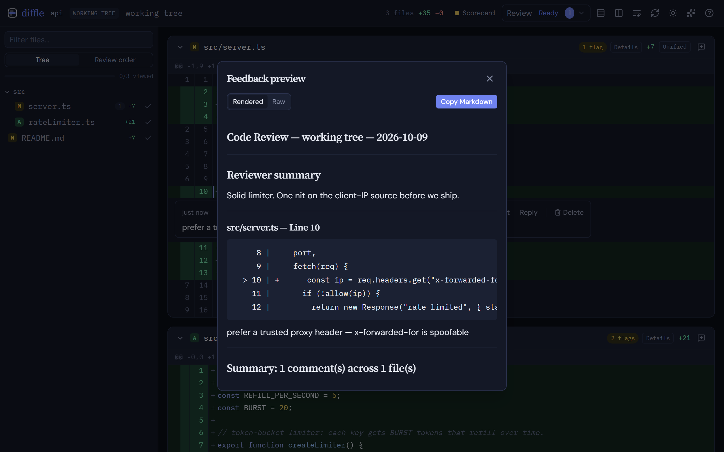724x452 pixels.
Task: Select the Rendered preview tab
Action: click(x=248, y=102)
